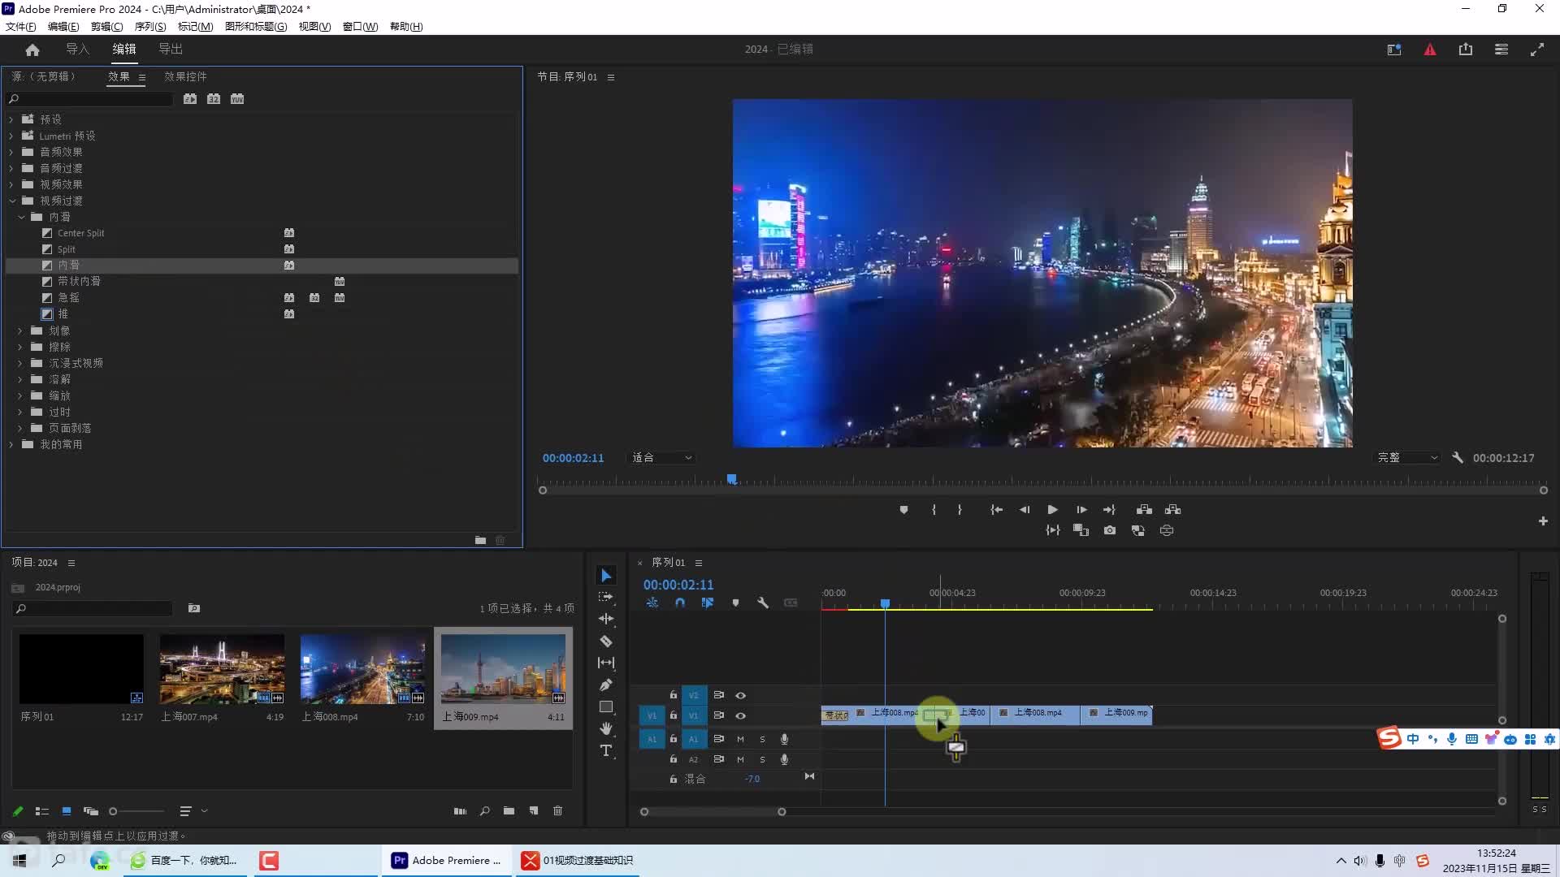
Task: Select the Razor tool
Action: (606, 642)
